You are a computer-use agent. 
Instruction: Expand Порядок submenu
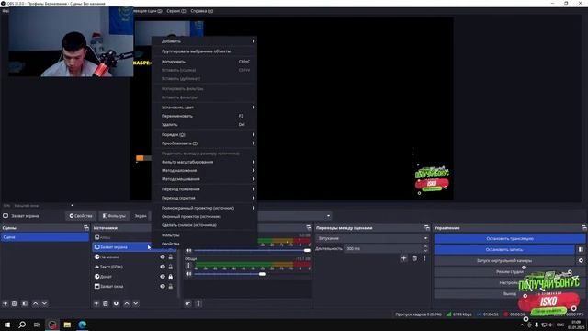click(204, 135)
